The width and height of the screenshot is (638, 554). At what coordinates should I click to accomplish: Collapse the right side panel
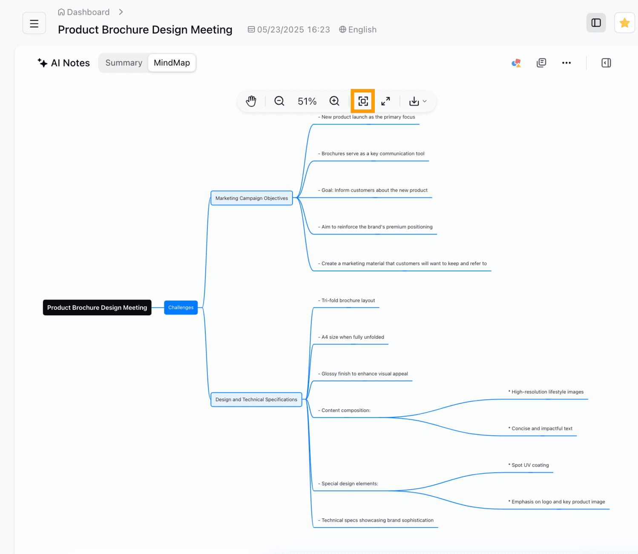[x=606, y=63]
